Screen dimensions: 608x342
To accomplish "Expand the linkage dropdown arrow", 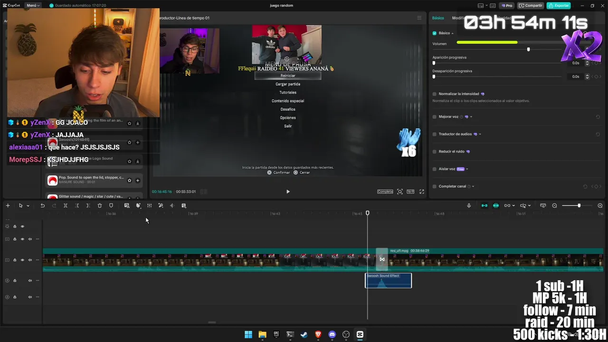I will click(x=513, y=206).
